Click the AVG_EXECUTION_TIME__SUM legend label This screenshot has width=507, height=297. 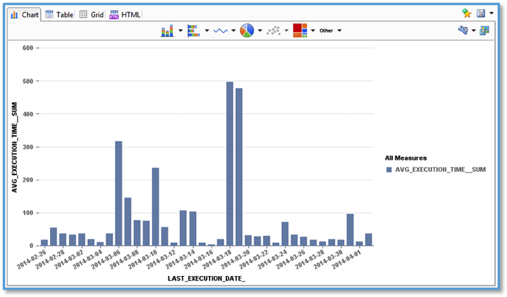[x=440, y=170]
